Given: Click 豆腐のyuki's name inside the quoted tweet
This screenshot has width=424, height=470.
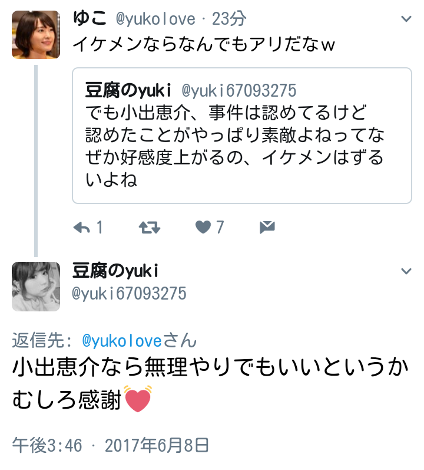Looking at the screenshot, I should pos(128,90).
